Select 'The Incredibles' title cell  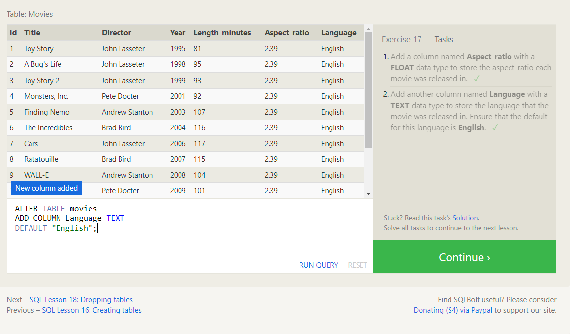click(48, 127)
